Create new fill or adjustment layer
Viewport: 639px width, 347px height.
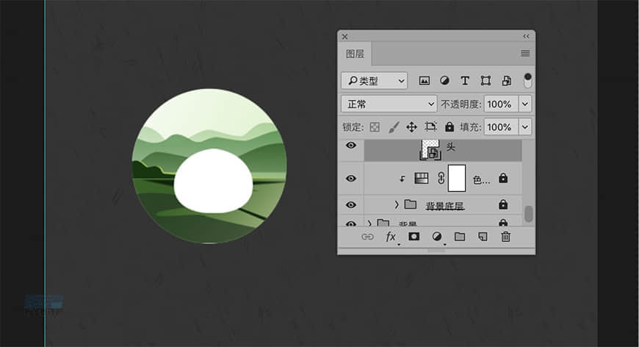437,237
